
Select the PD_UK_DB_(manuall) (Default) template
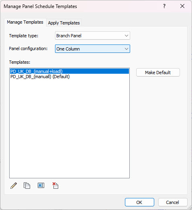[69, 77]
